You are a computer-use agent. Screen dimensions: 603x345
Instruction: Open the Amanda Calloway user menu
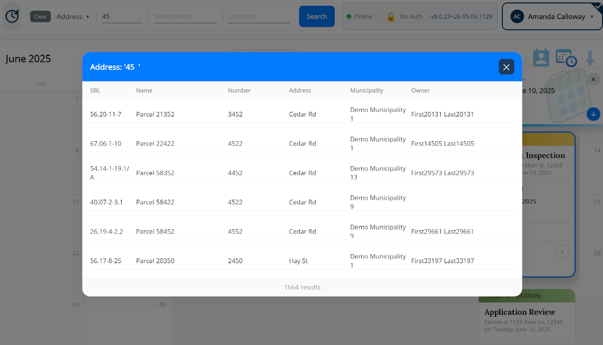click(x=552, y=17)
